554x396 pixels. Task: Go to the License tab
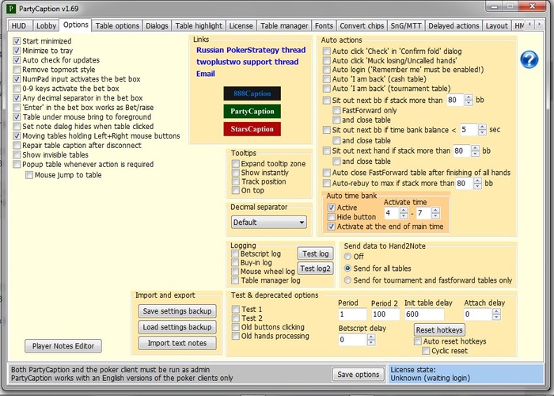pos(241,26)
